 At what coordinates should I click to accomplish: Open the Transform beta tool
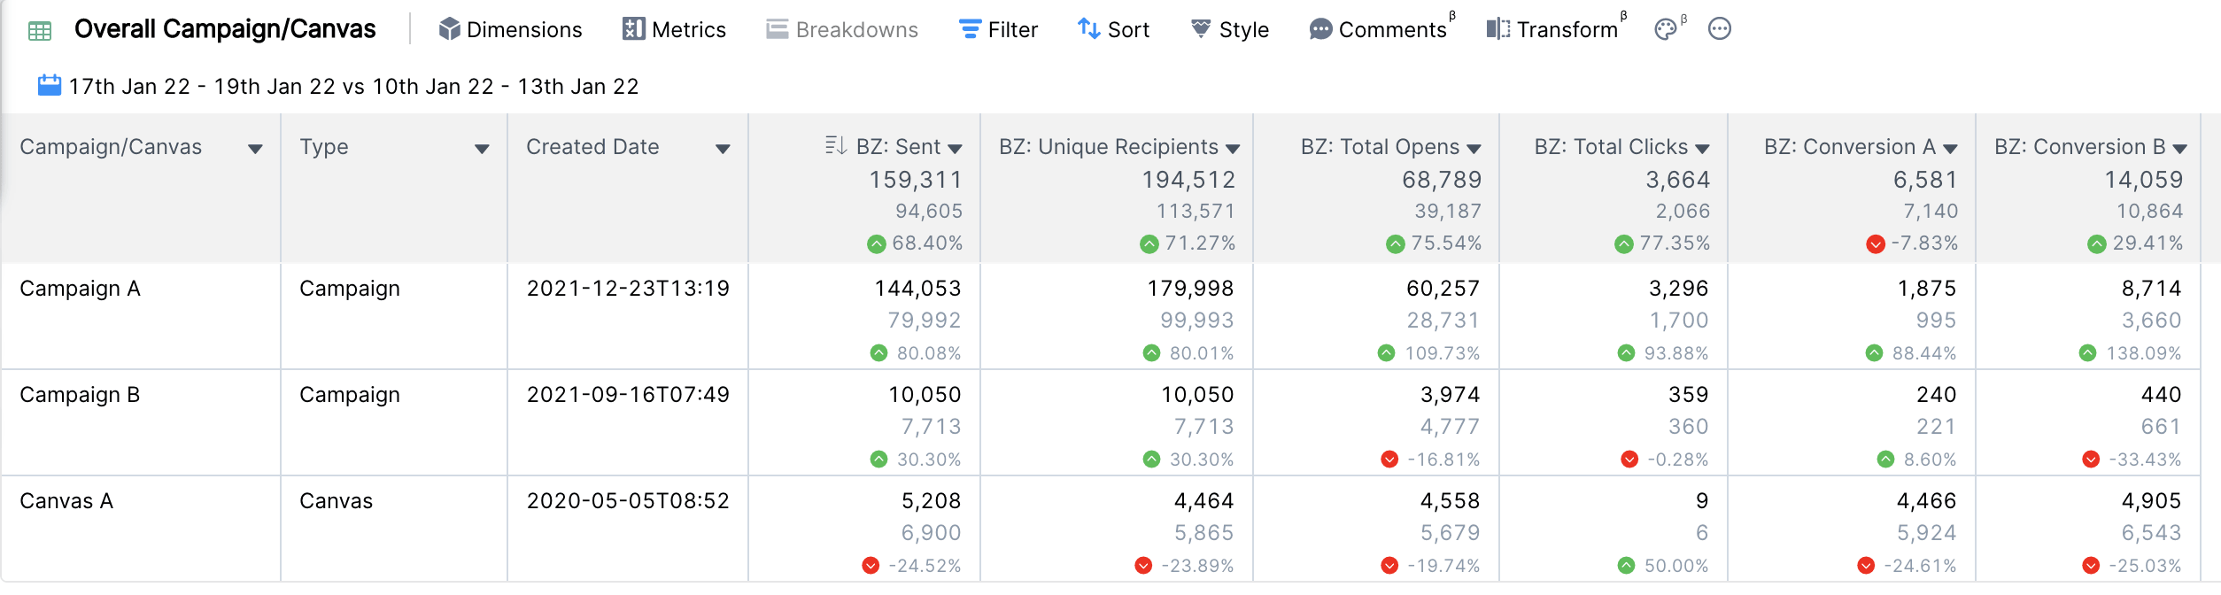pos(1552,30)
